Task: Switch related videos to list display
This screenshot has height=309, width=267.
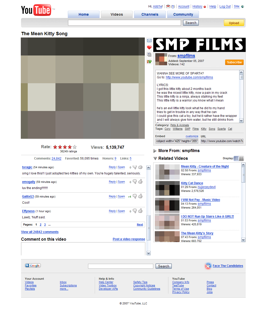Action: [236, 158]
